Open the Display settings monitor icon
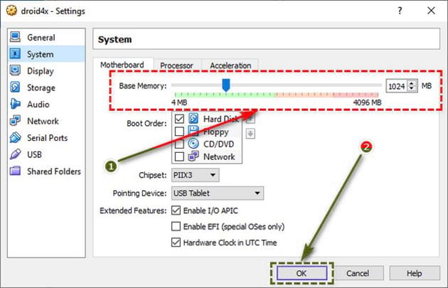 click(x=15, y=70)
